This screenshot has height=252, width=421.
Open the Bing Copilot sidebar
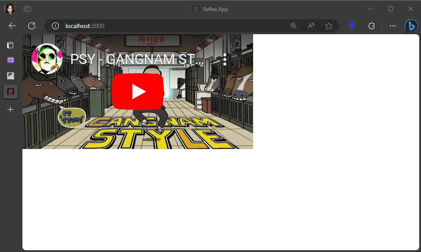tap(411, 26)
